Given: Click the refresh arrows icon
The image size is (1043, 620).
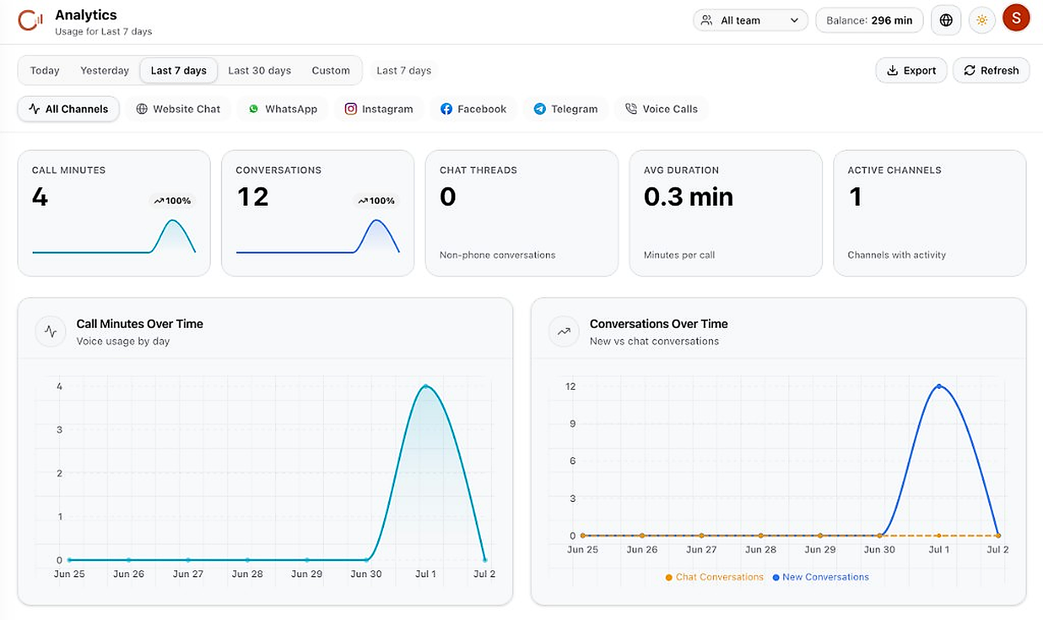Looking at the screenshot, I should coord(969,70).
